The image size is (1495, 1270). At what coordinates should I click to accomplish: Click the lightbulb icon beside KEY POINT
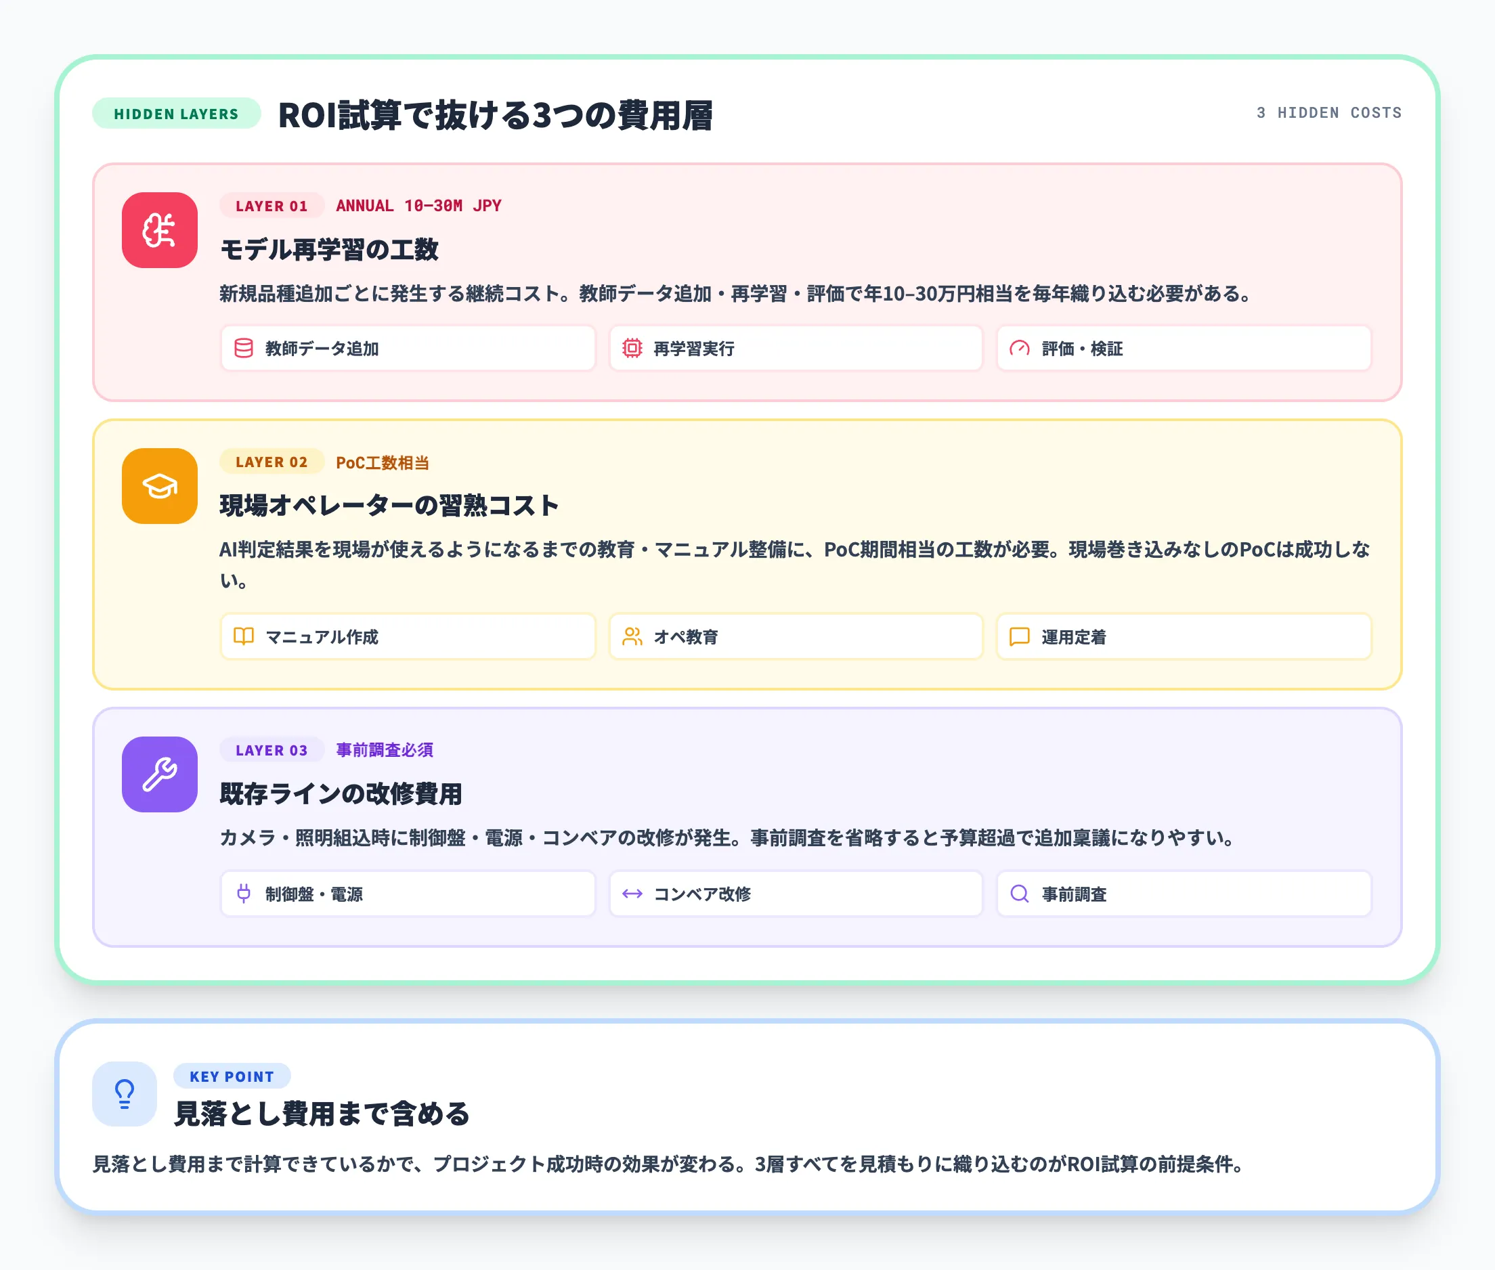point(125,1093)
